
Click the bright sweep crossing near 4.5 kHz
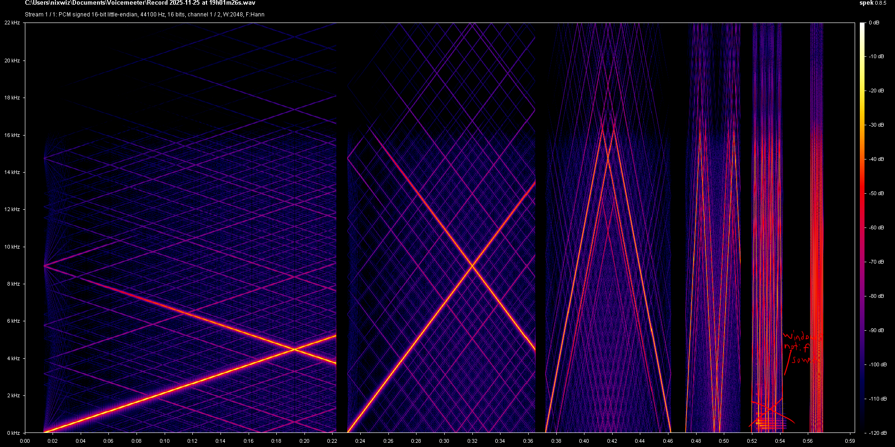294,349
